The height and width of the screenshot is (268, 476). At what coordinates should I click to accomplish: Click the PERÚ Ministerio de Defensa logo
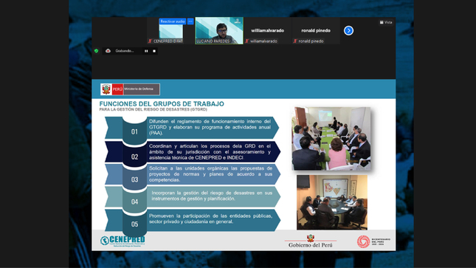pos(130,89)
